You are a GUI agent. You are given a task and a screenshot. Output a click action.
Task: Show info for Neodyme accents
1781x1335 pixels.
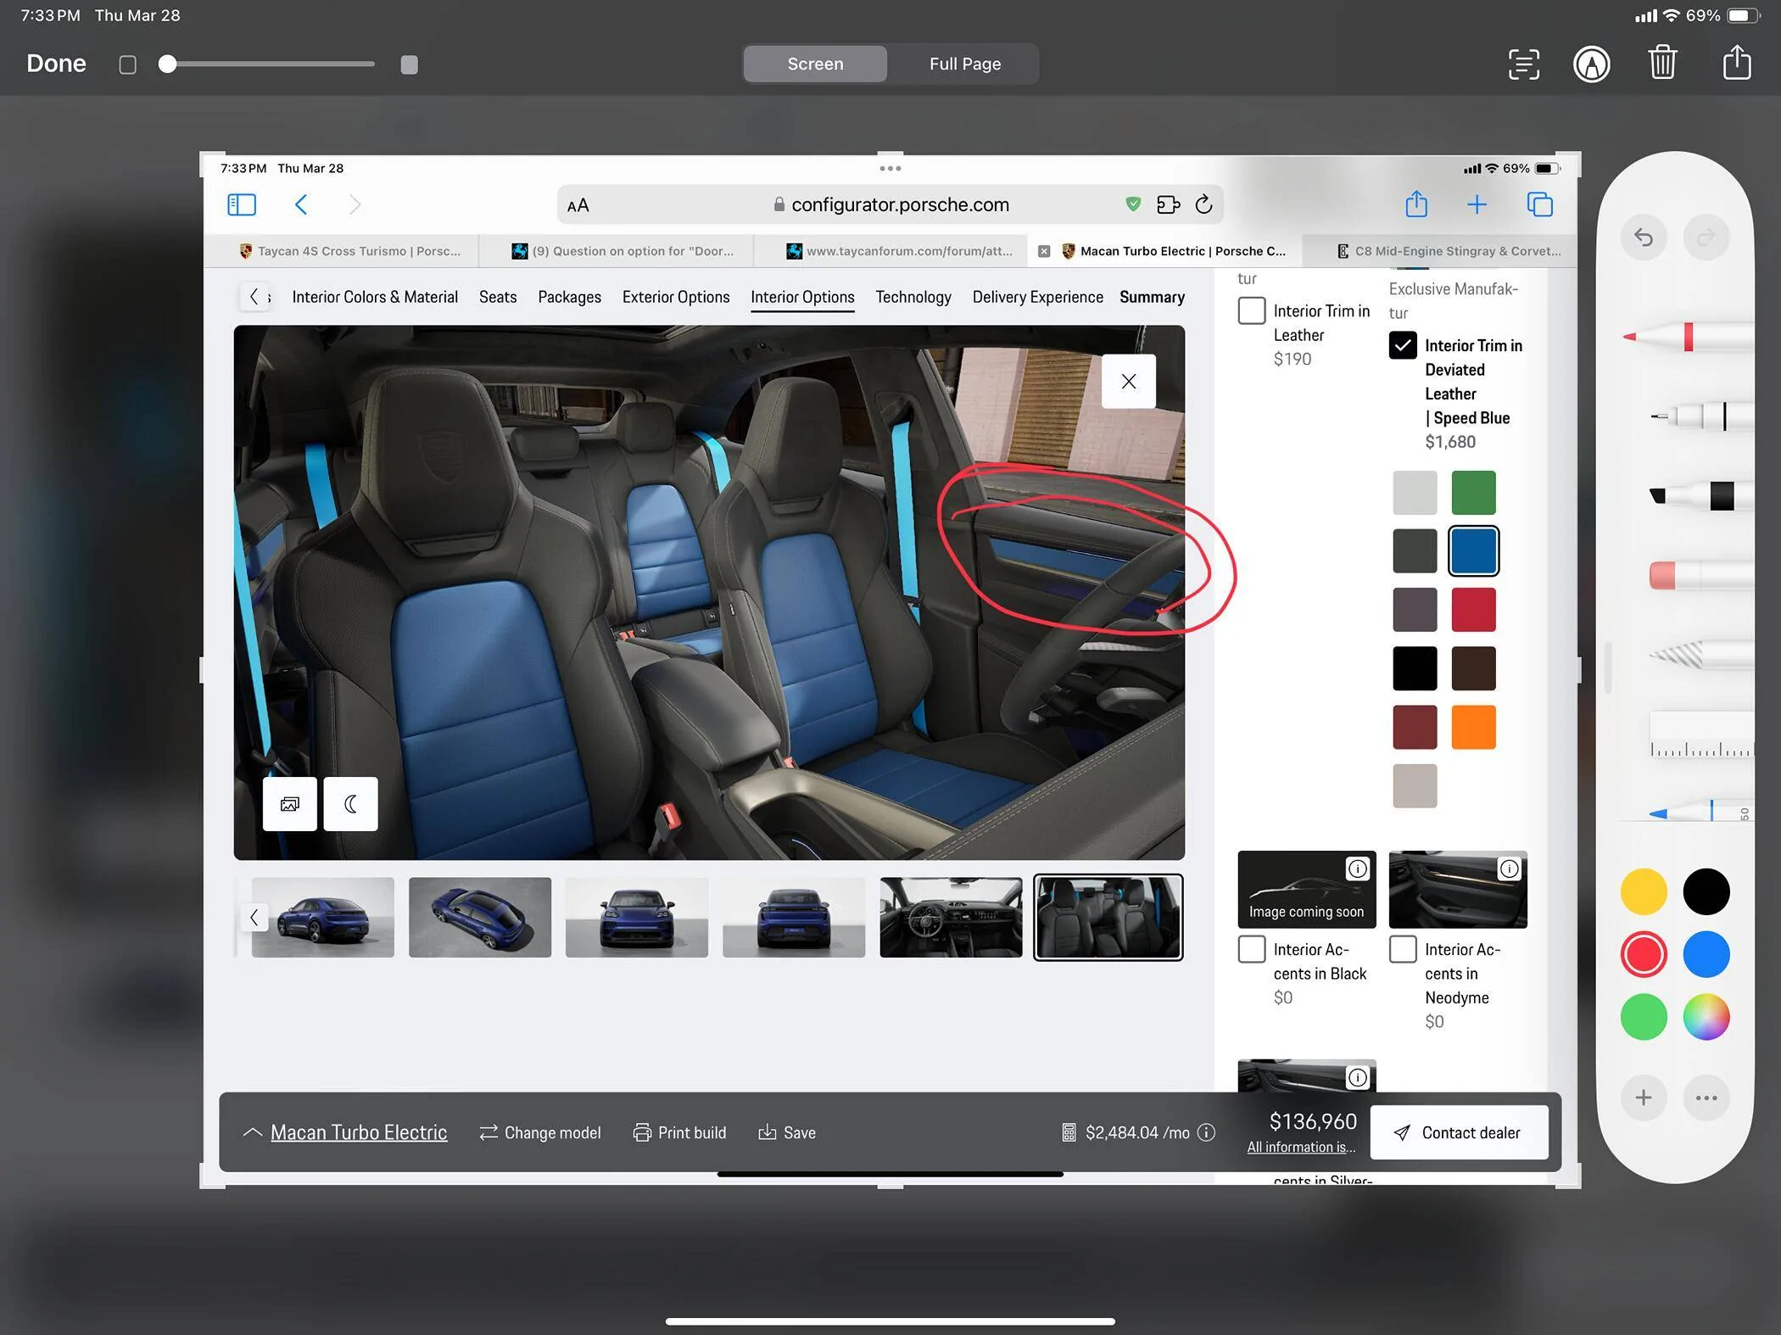(x=1509, y=869)
